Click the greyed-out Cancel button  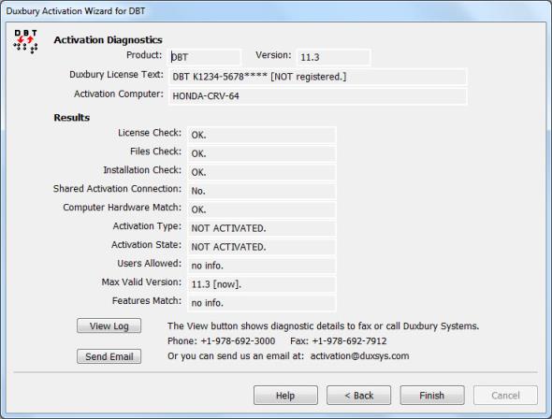point(505,396)
